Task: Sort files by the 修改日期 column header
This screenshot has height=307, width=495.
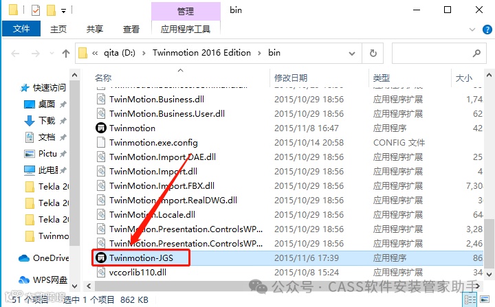Action: coord(291,78)
